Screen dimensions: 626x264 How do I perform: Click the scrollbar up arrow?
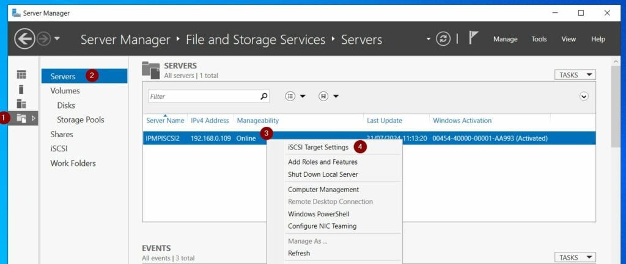pos(616,61)
